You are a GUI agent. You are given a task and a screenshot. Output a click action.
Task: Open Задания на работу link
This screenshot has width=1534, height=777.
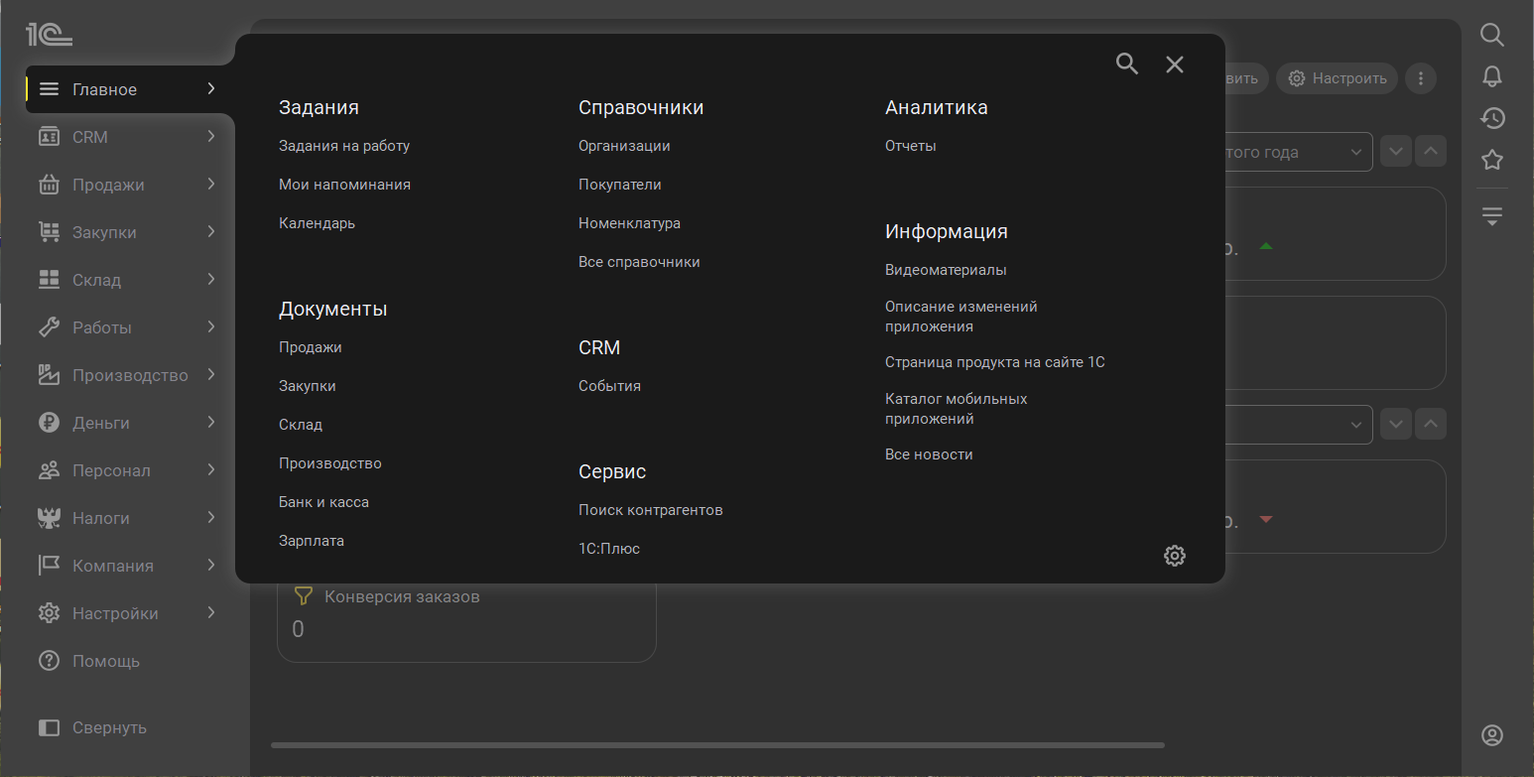[344, 146]
